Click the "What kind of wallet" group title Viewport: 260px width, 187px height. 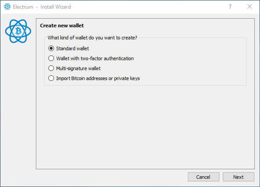tap(92, 38)
